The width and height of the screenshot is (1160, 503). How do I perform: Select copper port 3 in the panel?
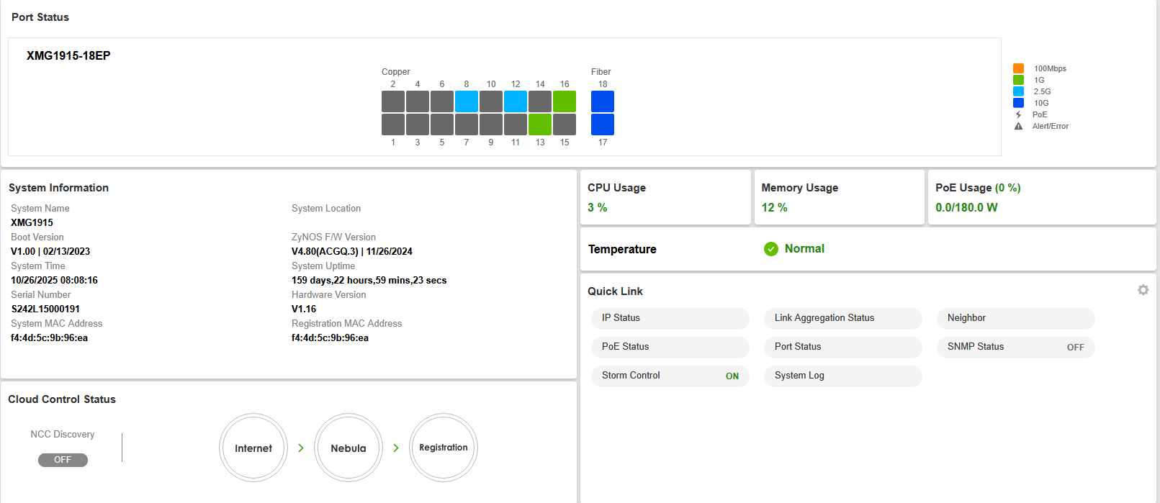(418, 124)
